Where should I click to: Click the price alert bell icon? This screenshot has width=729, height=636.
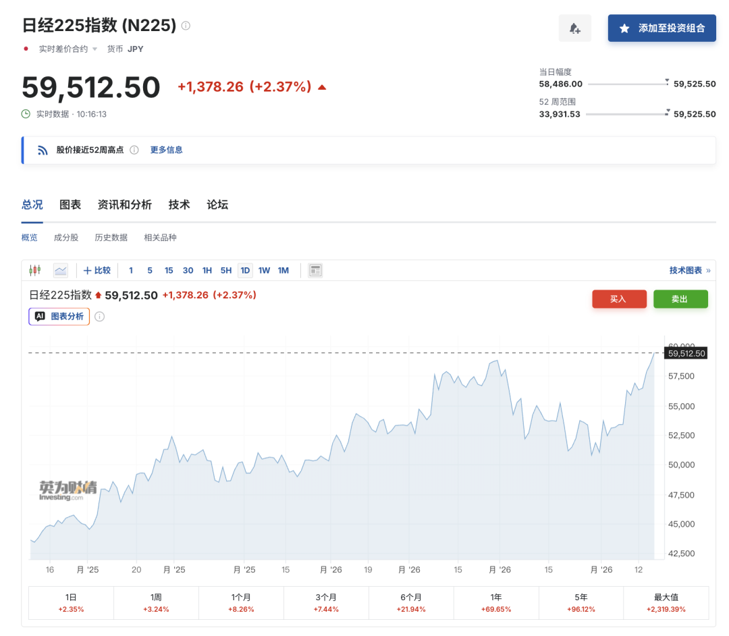point(574,28)
